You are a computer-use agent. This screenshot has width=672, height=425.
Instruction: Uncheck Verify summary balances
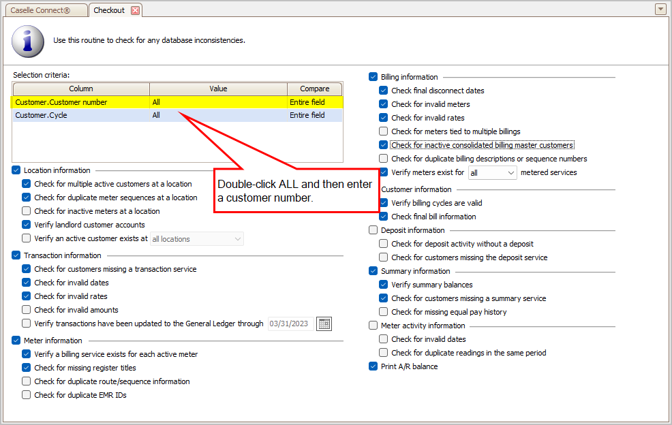click(384, 285)
